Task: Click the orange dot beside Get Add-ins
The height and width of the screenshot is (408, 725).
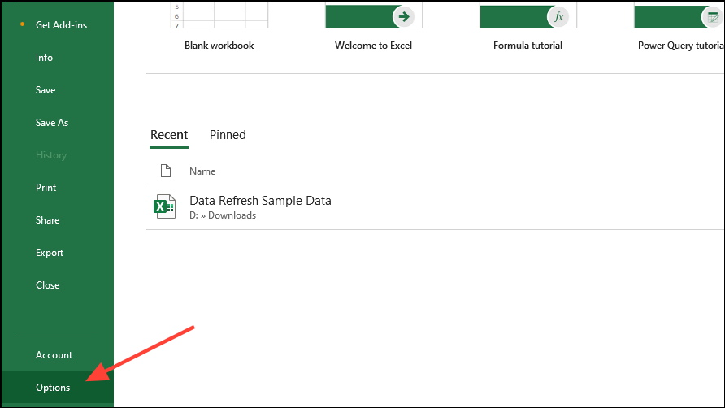Action: tap(22, 24)
